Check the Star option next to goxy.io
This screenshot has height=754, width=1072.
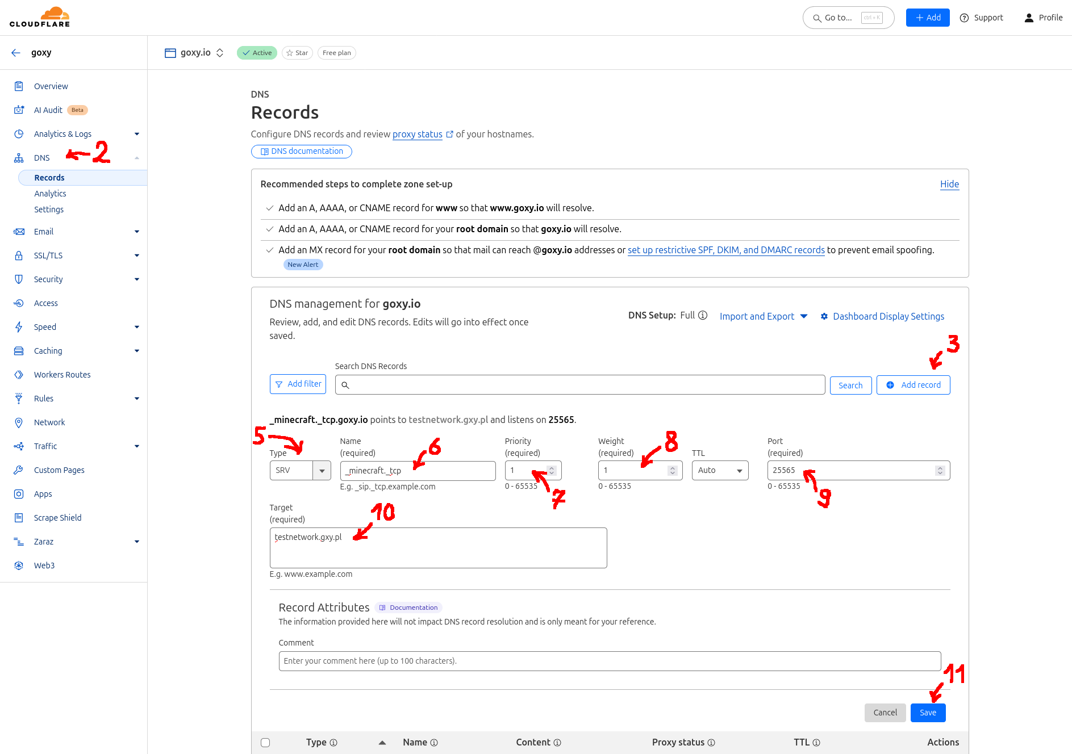[x=297, y=52]
